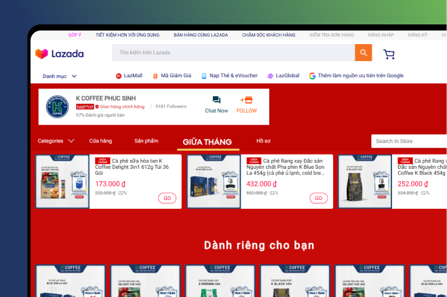
Task: Click the orange search magnifier button
Action: (363, 52)
